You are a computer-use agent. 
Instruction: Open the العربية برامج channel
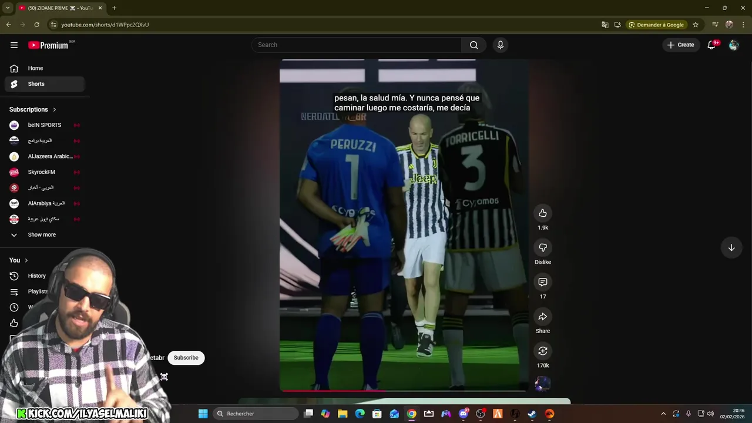tap(45, 141)
